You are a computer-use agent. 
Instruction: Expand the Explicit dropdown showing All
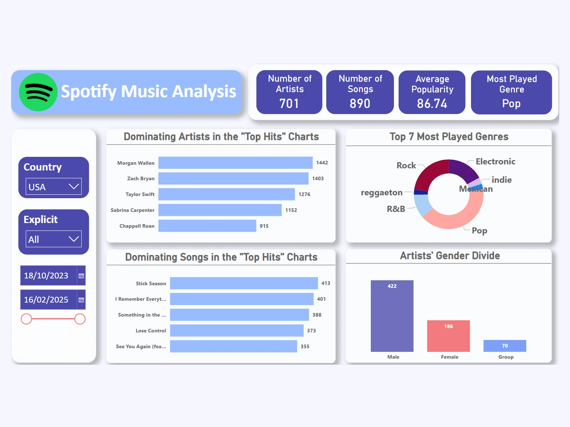(54, 239)
